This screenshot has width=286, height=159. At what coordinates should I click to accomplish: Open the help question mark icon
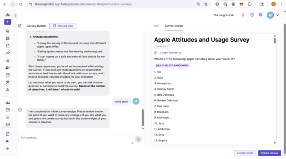pos(252,15)
